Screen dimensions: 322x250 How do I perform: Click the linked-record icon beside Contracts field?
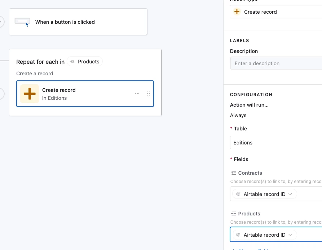[233, 173]
